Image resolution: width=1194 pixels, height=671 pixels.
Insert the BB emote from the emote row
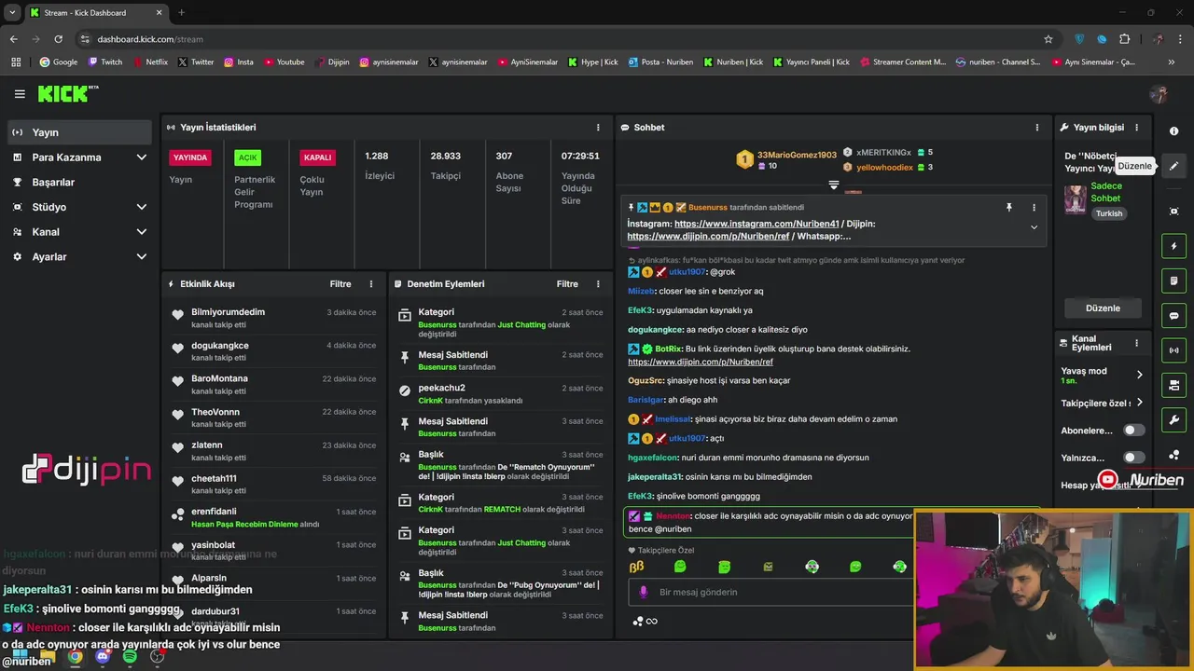tap(636, 567)
